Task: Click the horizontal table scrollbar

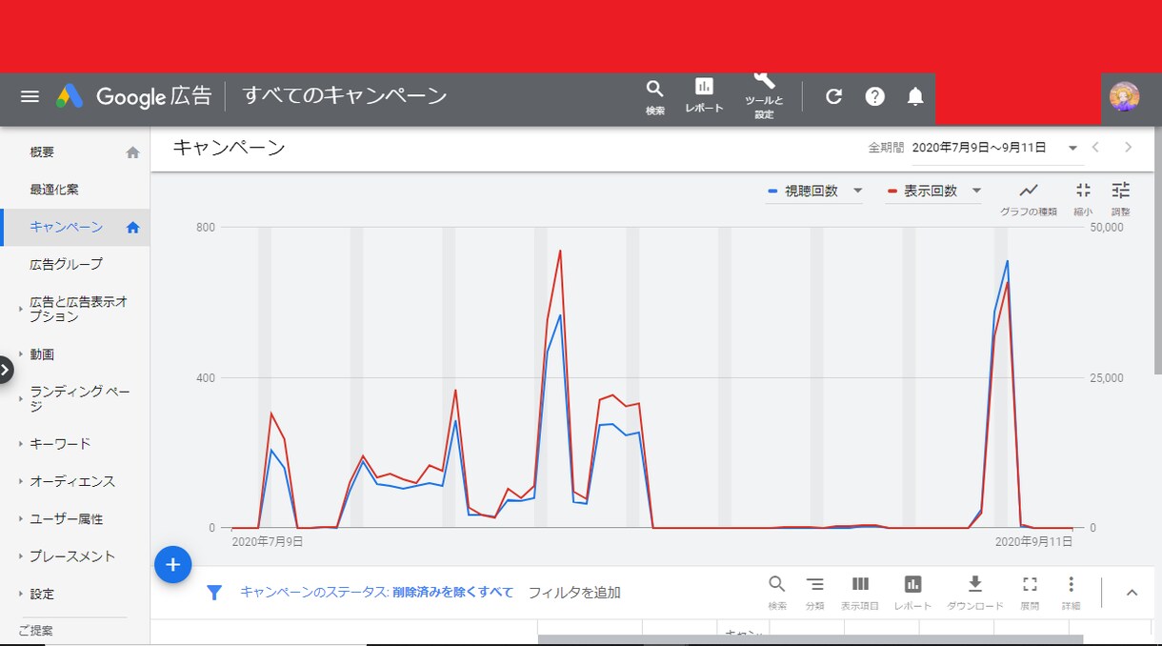Action: coord(811,640)
